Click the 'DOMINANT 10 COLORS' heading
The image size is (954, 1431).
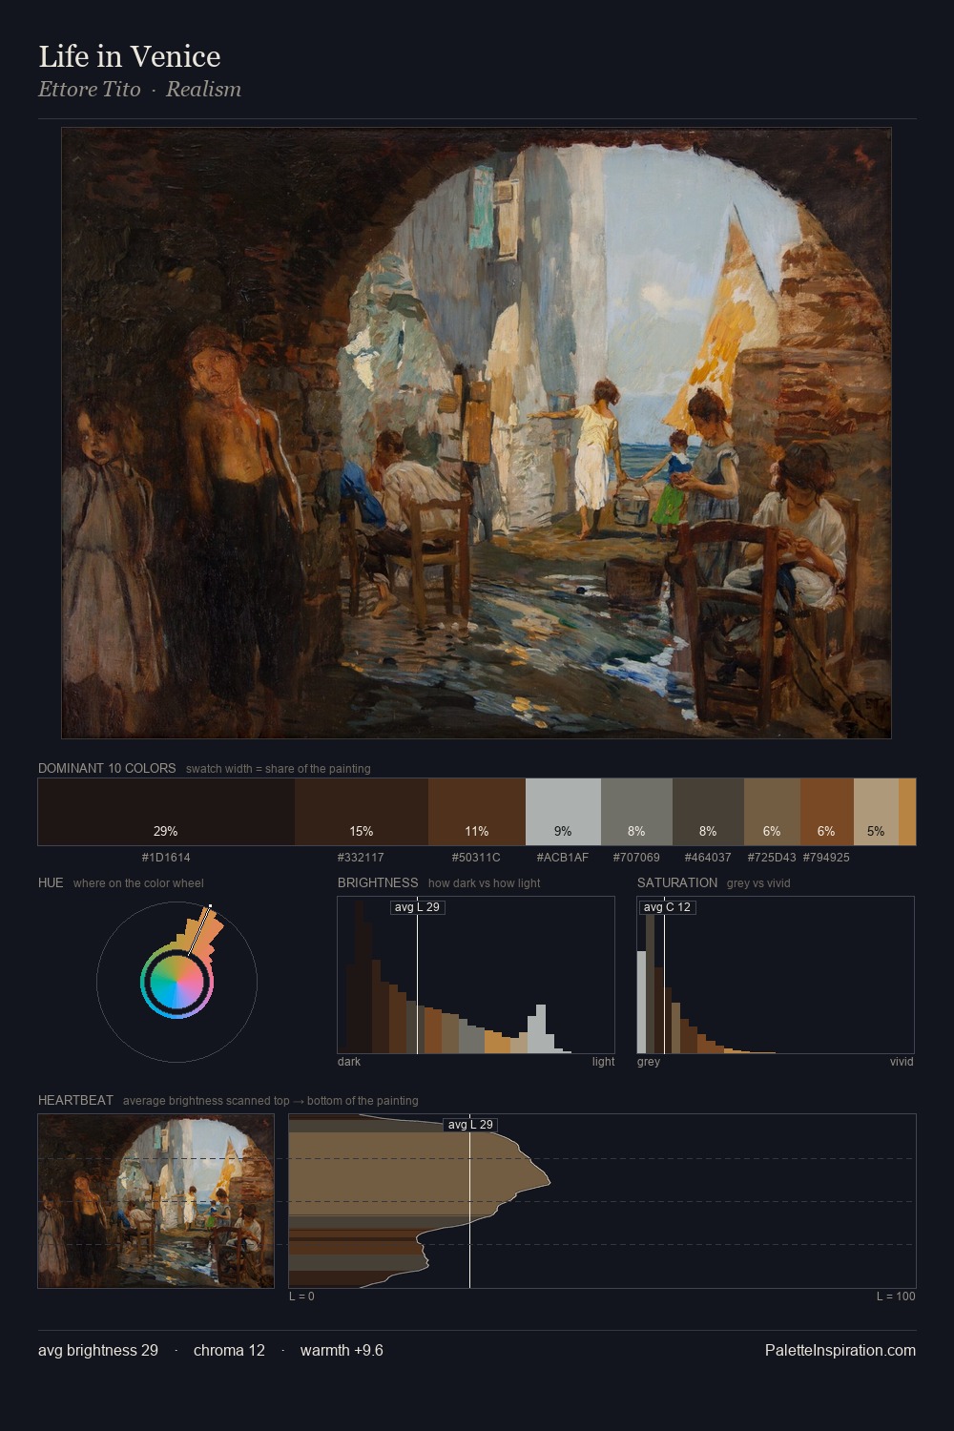[107, 768]
